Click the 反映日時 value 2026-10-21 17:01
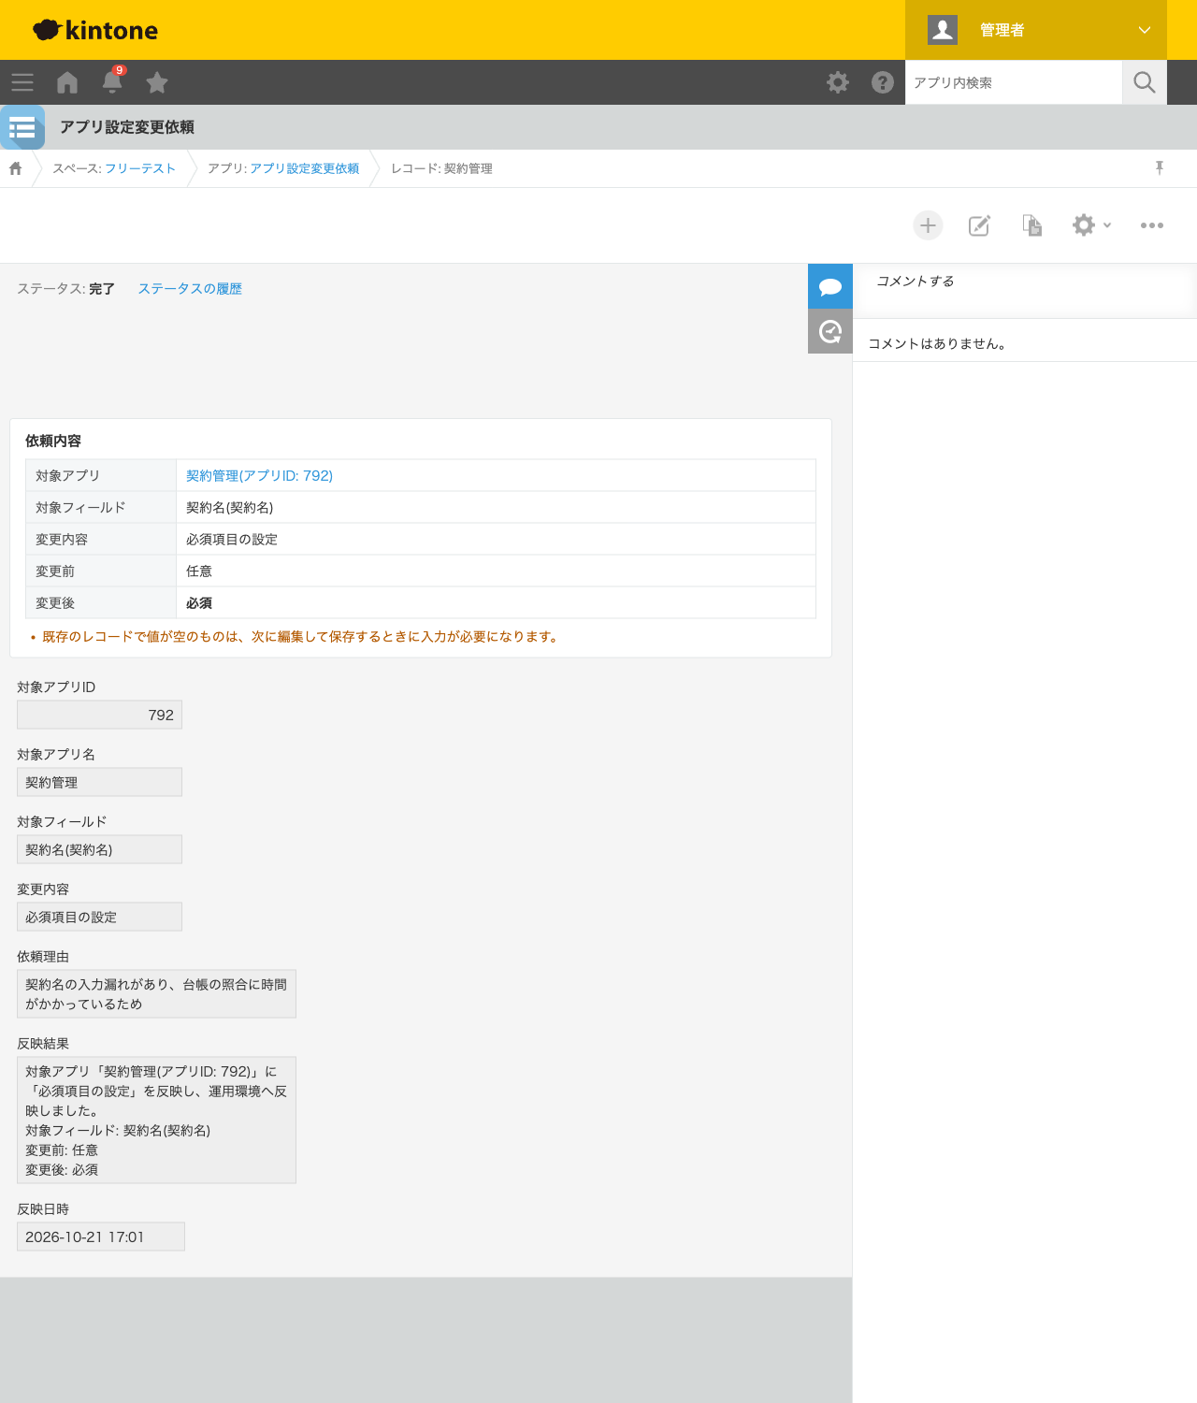The height and width of the screenshot is (1403, 1197). (x=101, y=1237)
